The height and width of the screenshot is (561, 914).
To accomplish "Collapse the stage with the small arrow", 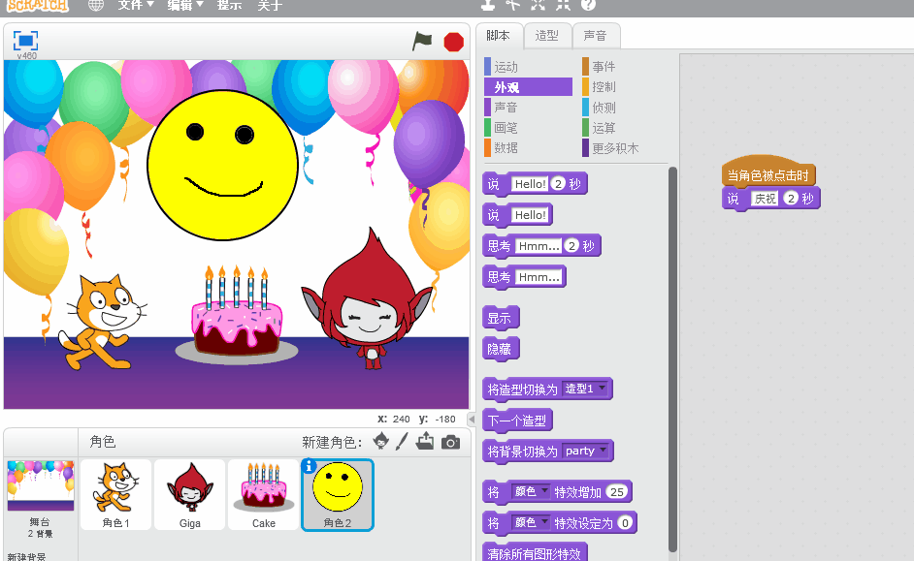I will 472,419.
